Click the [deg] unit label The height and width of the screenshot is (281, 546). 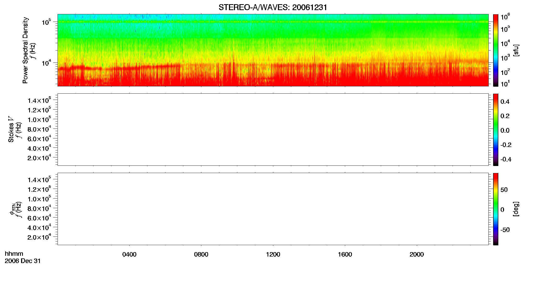tap(516, 209)
